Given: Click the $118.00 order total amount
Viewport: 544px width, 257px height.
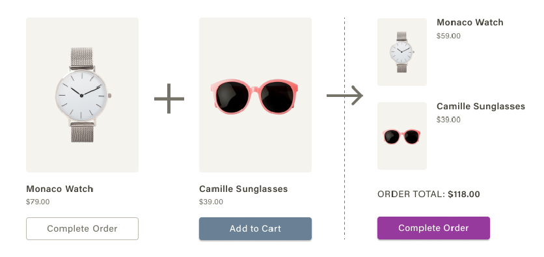Looking at the screenshot, I should pyautogui.click(x=464, y=195).
